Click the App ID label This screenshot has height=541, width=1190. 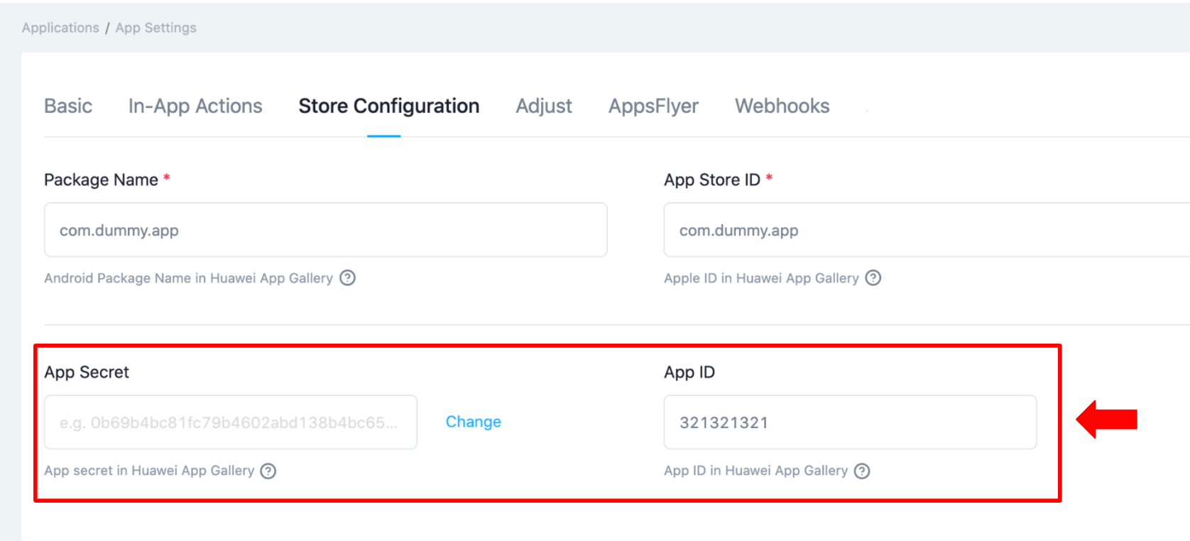pyautogui.click(x=689, y=372)
